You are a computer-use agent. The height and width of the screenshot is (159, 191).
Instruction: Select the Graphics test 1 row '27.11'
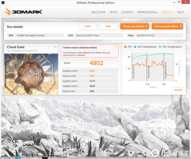[x=90, y=81]
